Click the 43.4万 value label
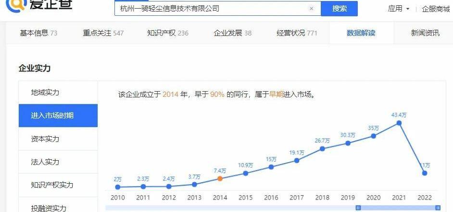The width and height of the screenshot is (453, 212). point(399,115)
